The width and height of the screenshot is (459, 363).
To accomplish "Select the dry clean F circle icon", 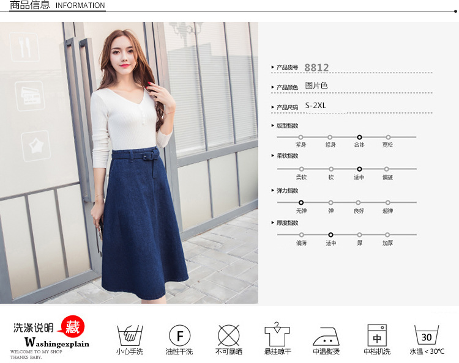I will pos(179,335).
